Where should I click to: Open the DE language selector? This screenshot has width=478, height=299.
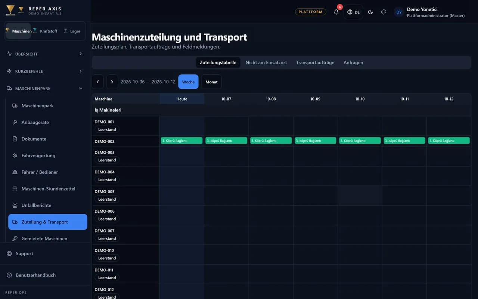353,12
